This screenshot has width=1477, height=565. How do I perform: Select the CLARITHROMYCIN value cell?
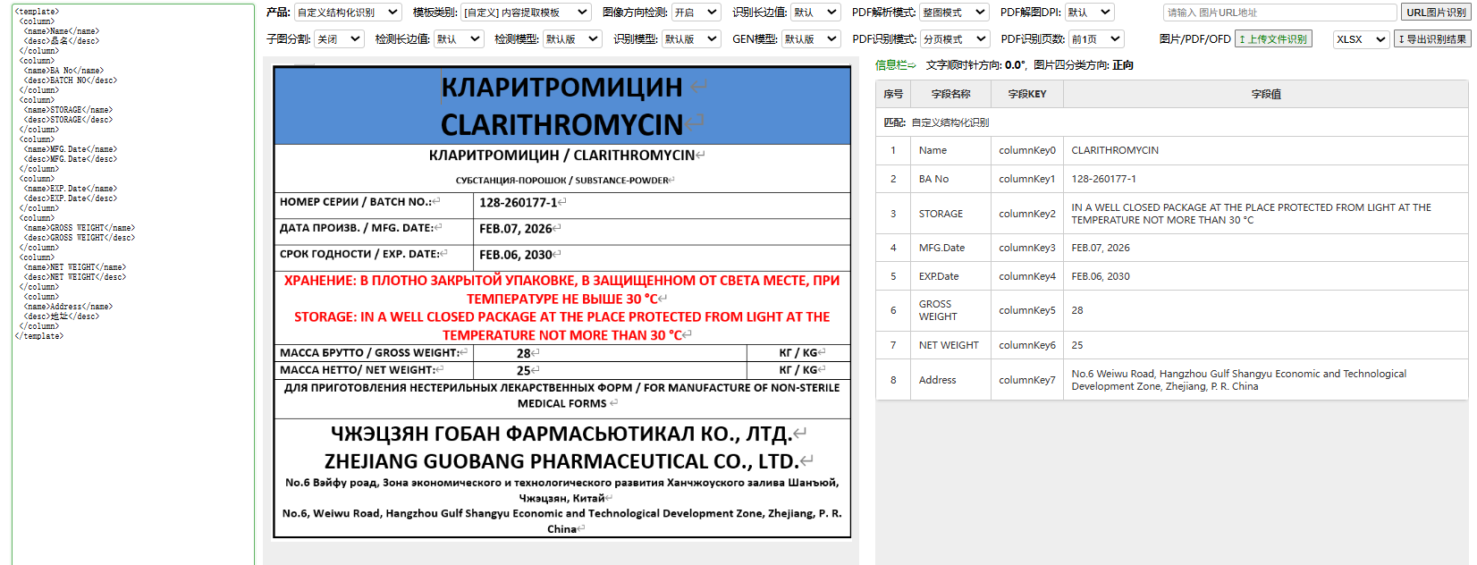click(x=1266, y=150)
